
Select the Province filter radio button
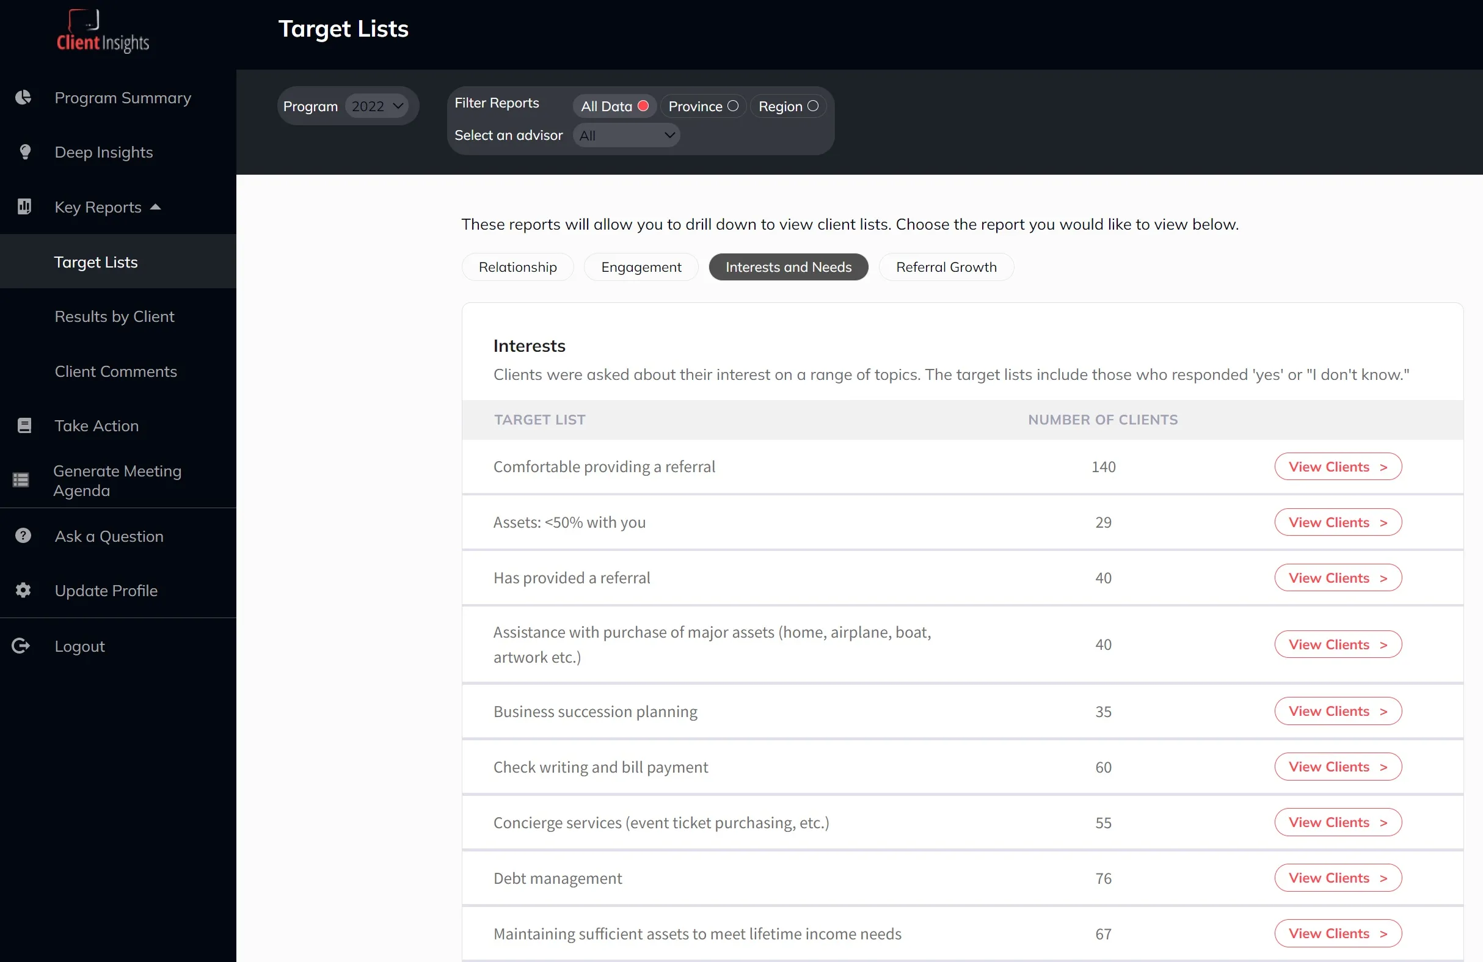coord(733,106)
